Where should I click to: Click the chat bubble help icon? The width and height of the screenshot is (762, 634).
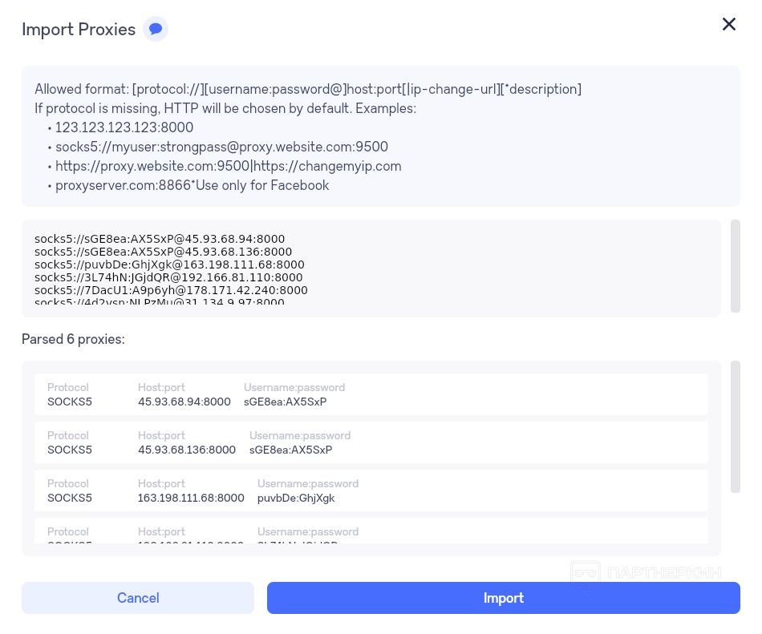[x=156, y=30]
